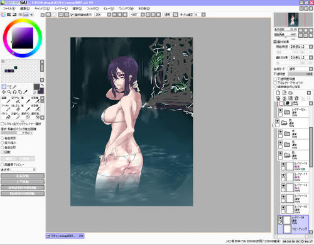This screenshot has width=314, height=245.
Task: Select the rotate view tool
Action: [14, 92]
